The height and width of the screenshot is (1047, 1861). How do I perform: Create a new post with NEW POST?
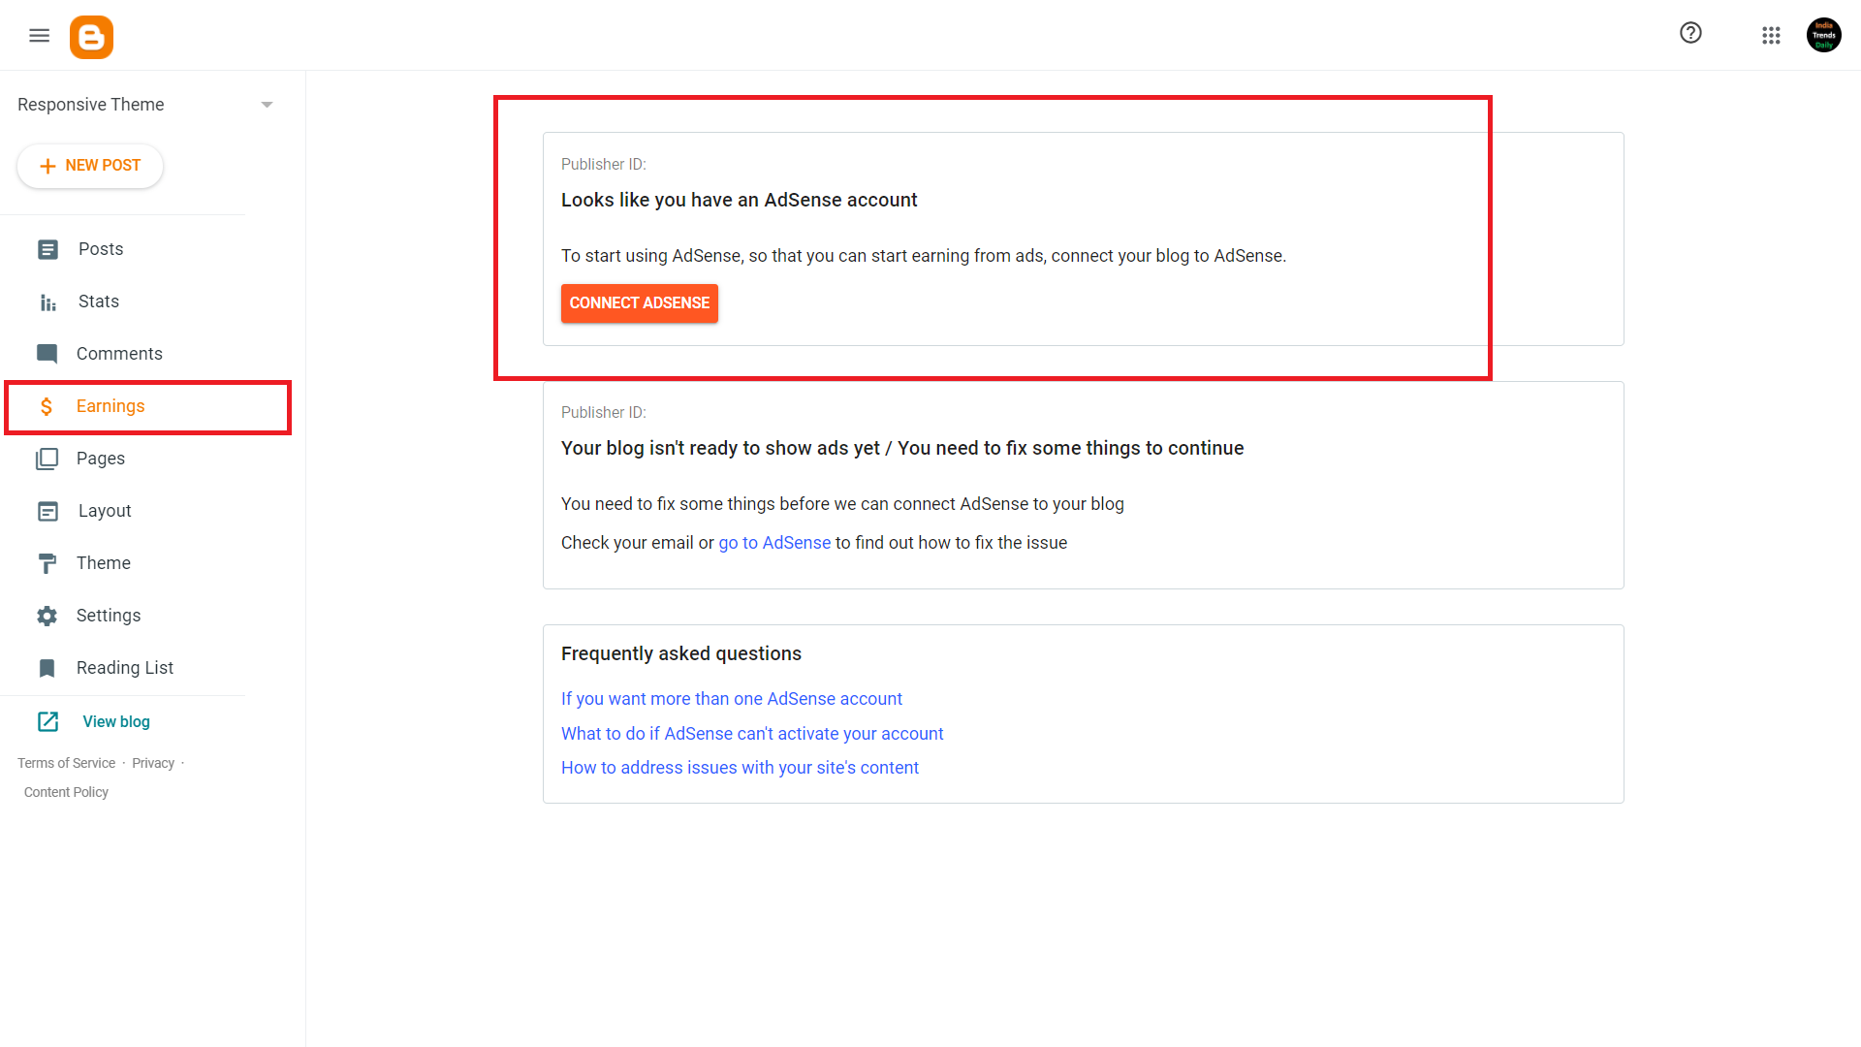[x=90, y=166]
